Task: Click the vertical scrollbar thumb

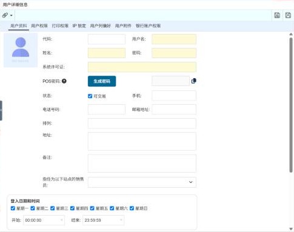Action: (291, 105)
